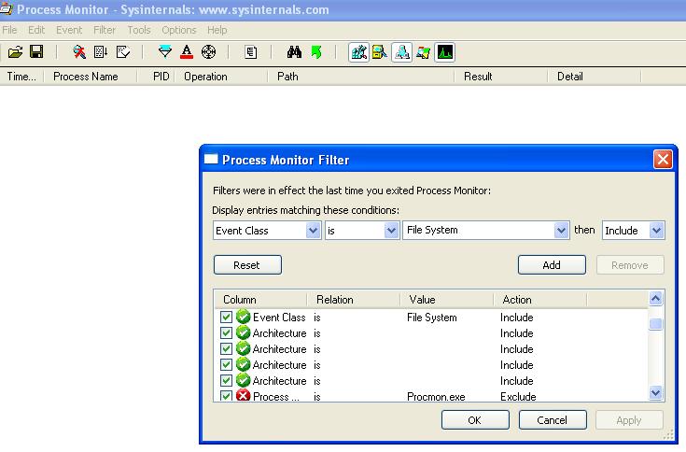The width and height of the screenshot is (686, 452).
Task: Toggle the Autoscroll toolbar icon
Action: point(101,52)
